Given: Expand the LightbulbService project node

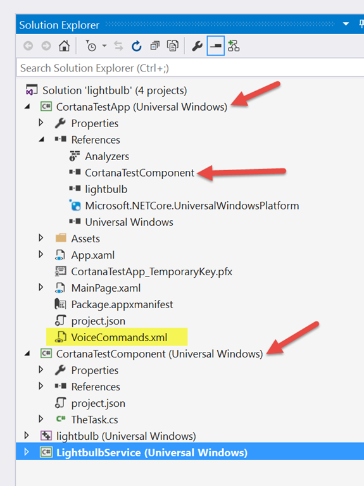Looking at the screenshot, I should click(27, 452).
